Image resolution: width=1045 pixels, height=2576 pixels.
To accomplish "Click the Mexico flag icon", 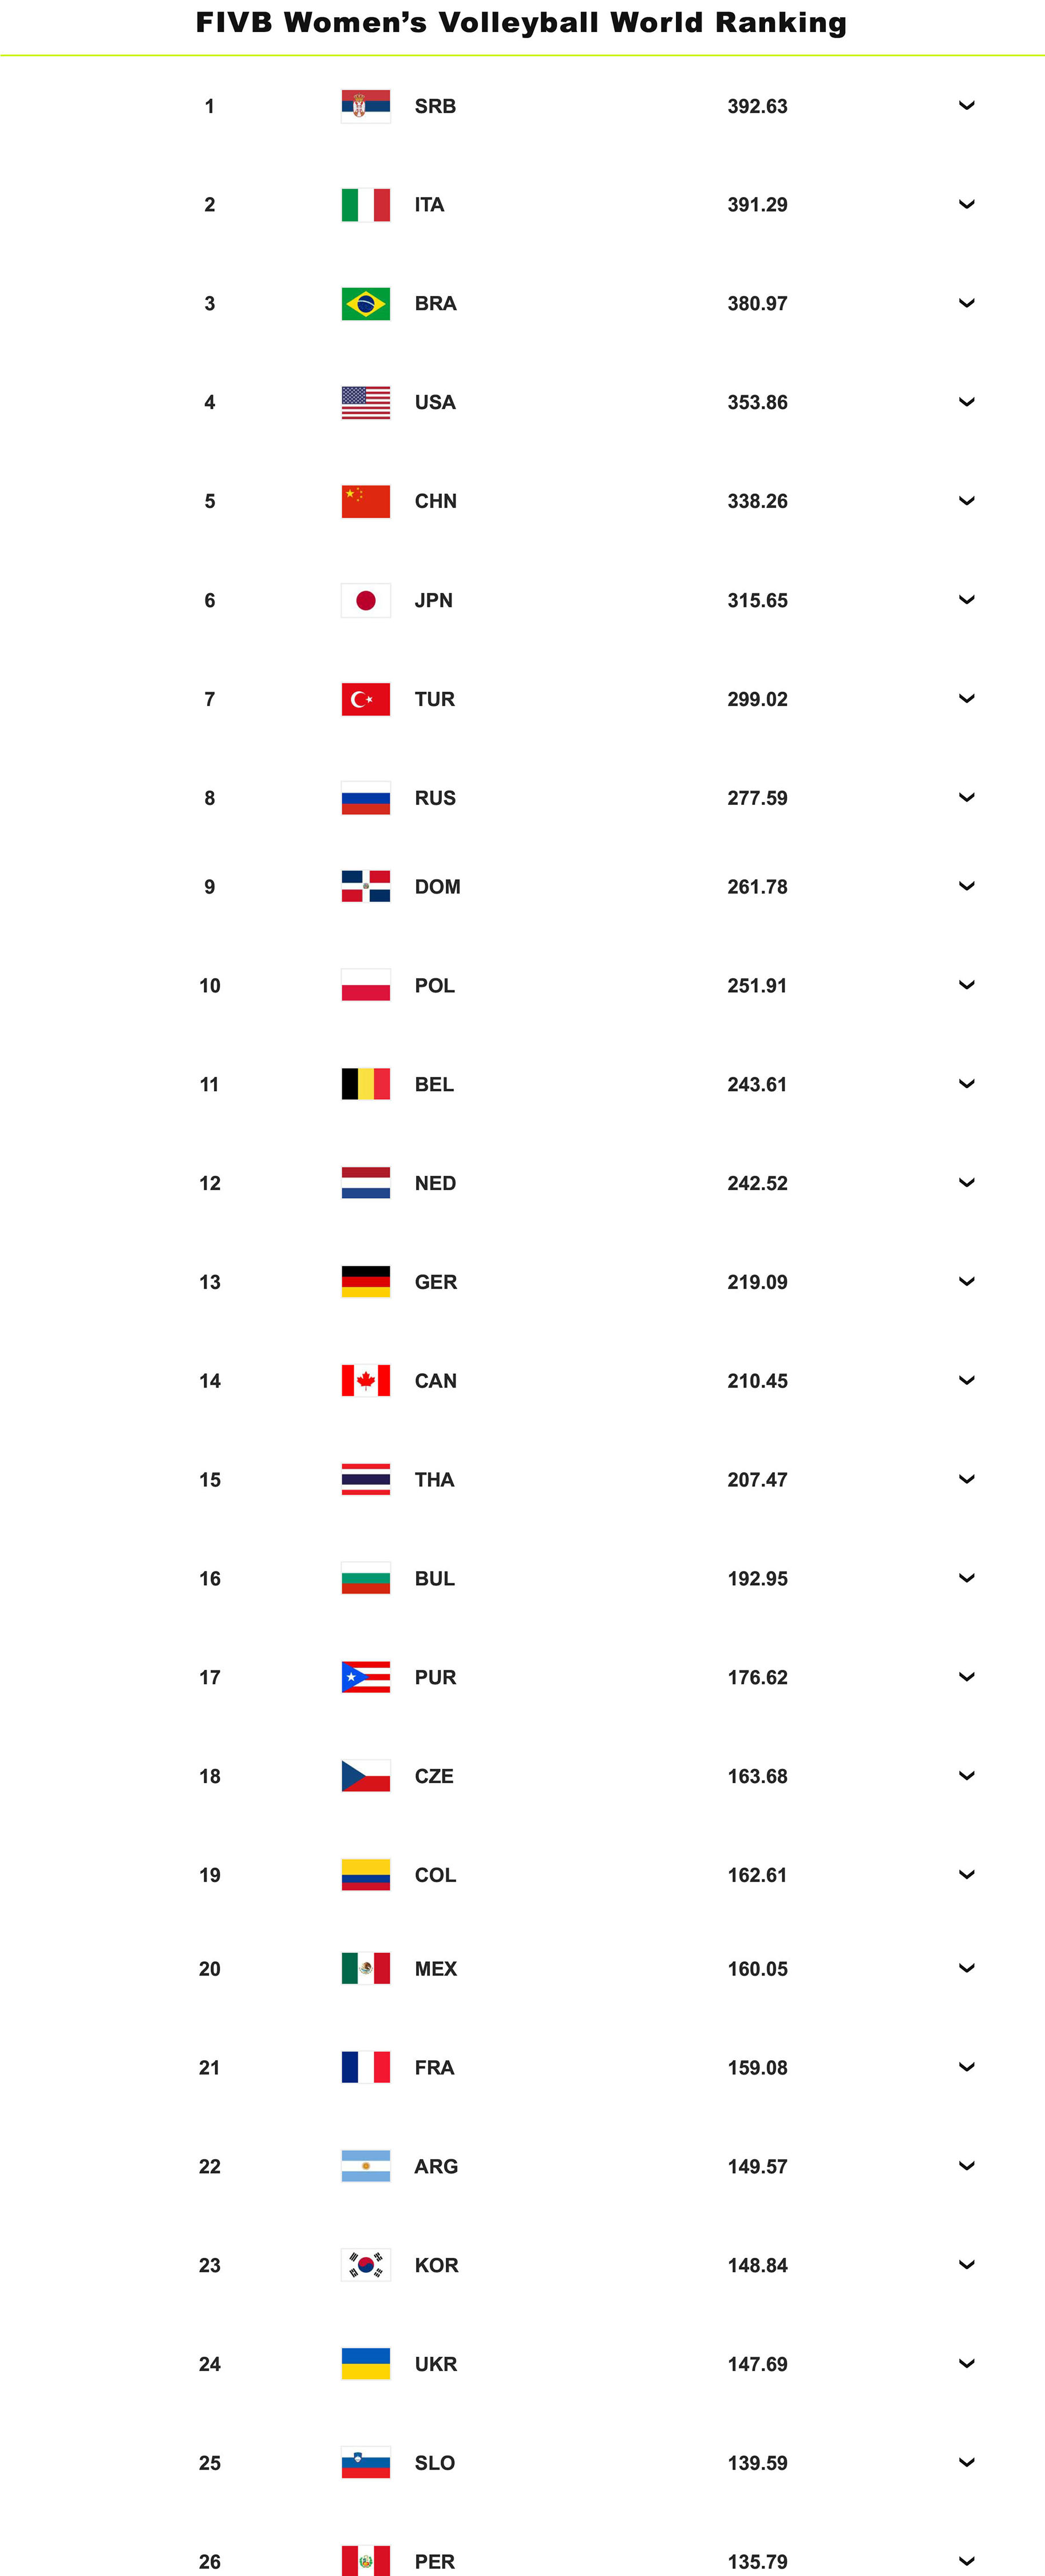I will tap(365, 1968).
